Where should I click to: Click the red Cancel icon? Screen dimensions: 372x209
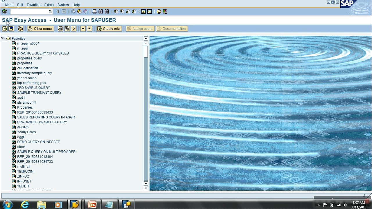85,12
